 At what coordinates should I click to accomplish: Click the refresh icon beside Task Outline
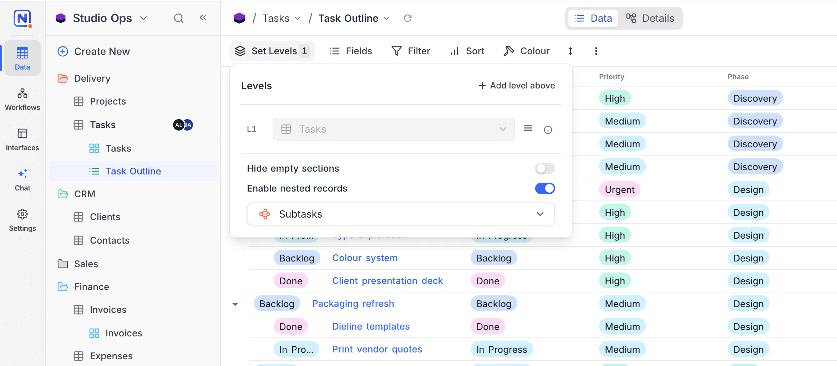(407, 18)
